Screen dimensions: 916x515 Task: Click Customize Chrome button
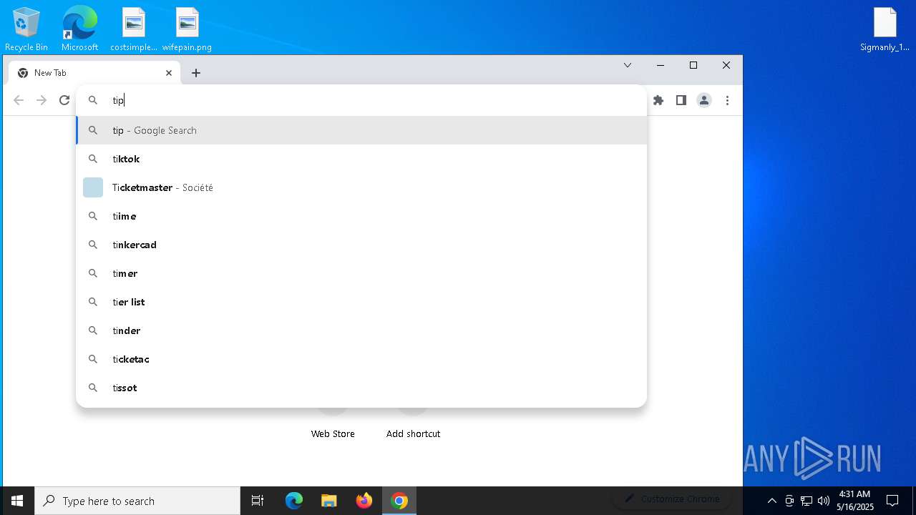click(672, 499)
